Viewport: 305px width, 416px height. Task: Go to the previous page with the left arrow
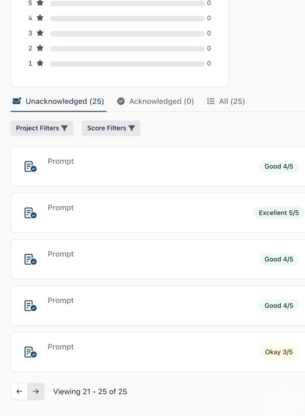pyautogui.click(x=19, y=392)
